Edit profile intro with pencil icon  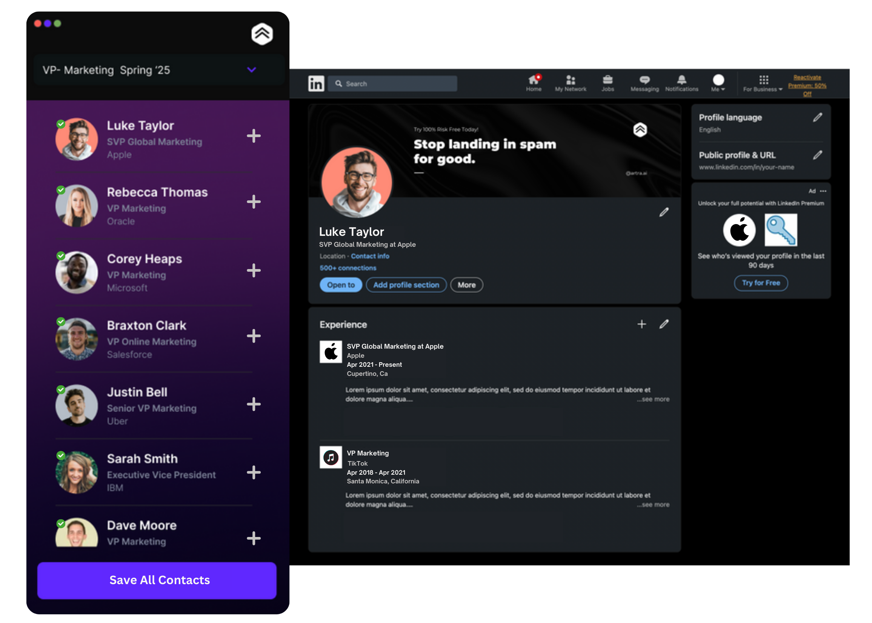(664, 212)
